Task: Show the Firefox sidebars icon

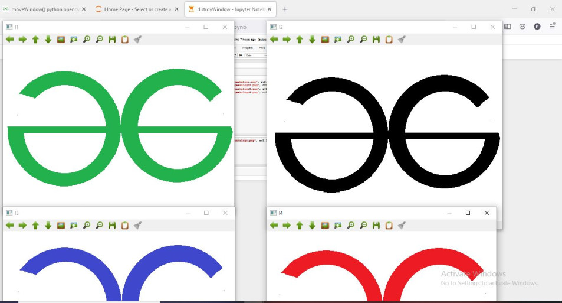Action: click(508, 27)
